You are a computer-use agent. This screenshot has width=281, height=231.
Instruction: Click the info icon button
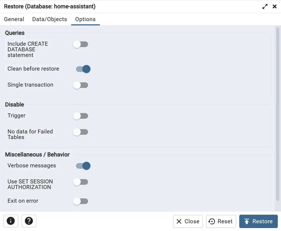[x=11, y=221]
